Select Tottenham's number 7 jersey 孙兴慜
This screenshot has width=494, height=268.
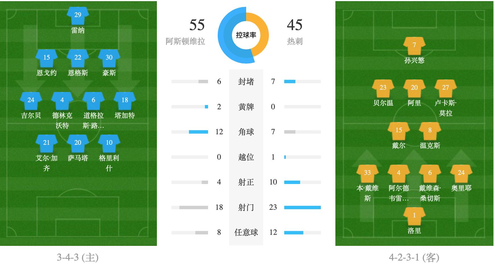[x=414, y=45]
